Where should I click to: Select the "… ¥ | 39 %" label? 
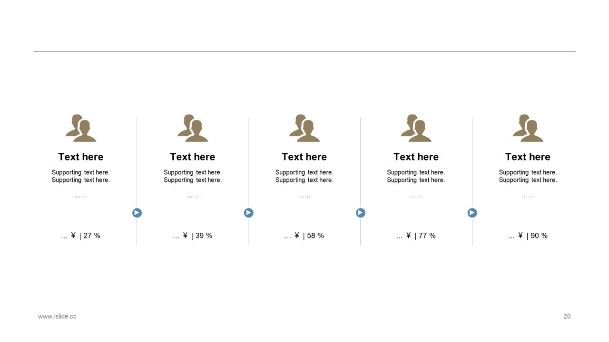193,236
